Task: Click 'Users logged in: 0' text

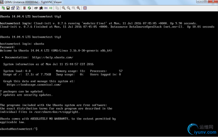Action: (105, 74)
